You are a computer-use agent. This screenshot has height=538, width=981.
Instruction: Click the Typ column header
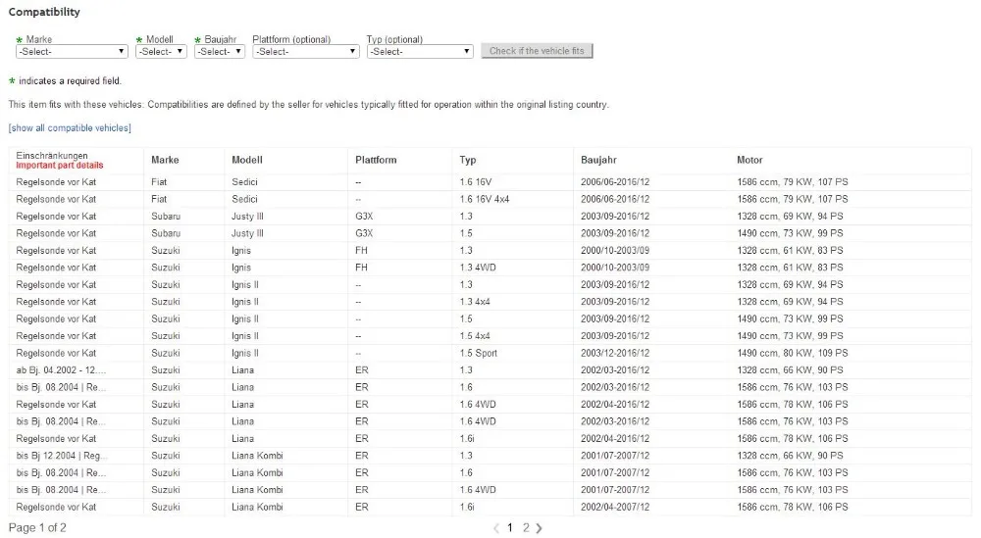[x=468, y=160]
